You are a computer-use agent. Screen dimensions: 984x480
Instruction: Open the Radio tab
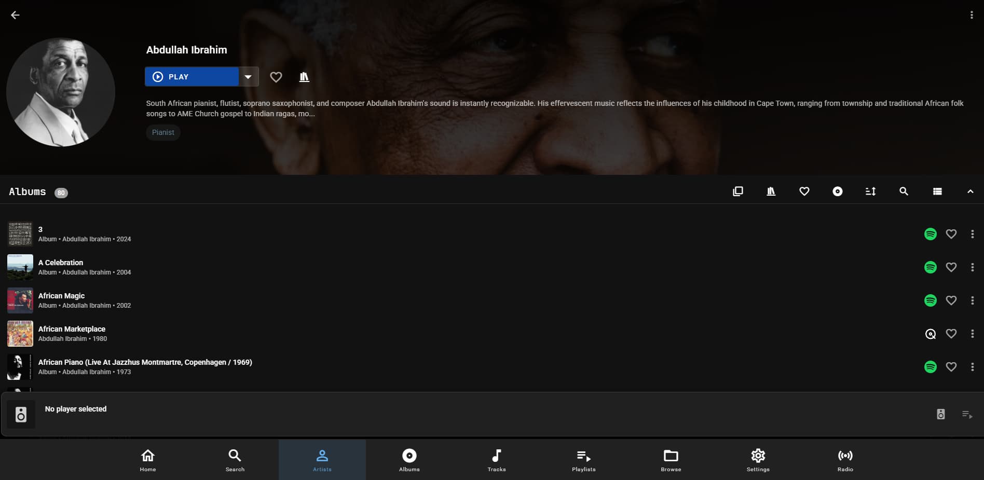[845, 460]
